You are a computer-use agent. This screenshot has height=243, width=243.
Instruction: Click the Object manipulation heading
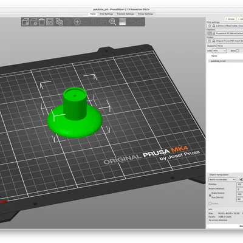pos(219,174)
